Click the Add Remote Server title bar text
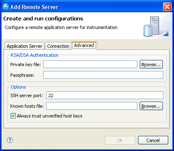This screenshot has height=151, width=174. click(x=34, y=7)
